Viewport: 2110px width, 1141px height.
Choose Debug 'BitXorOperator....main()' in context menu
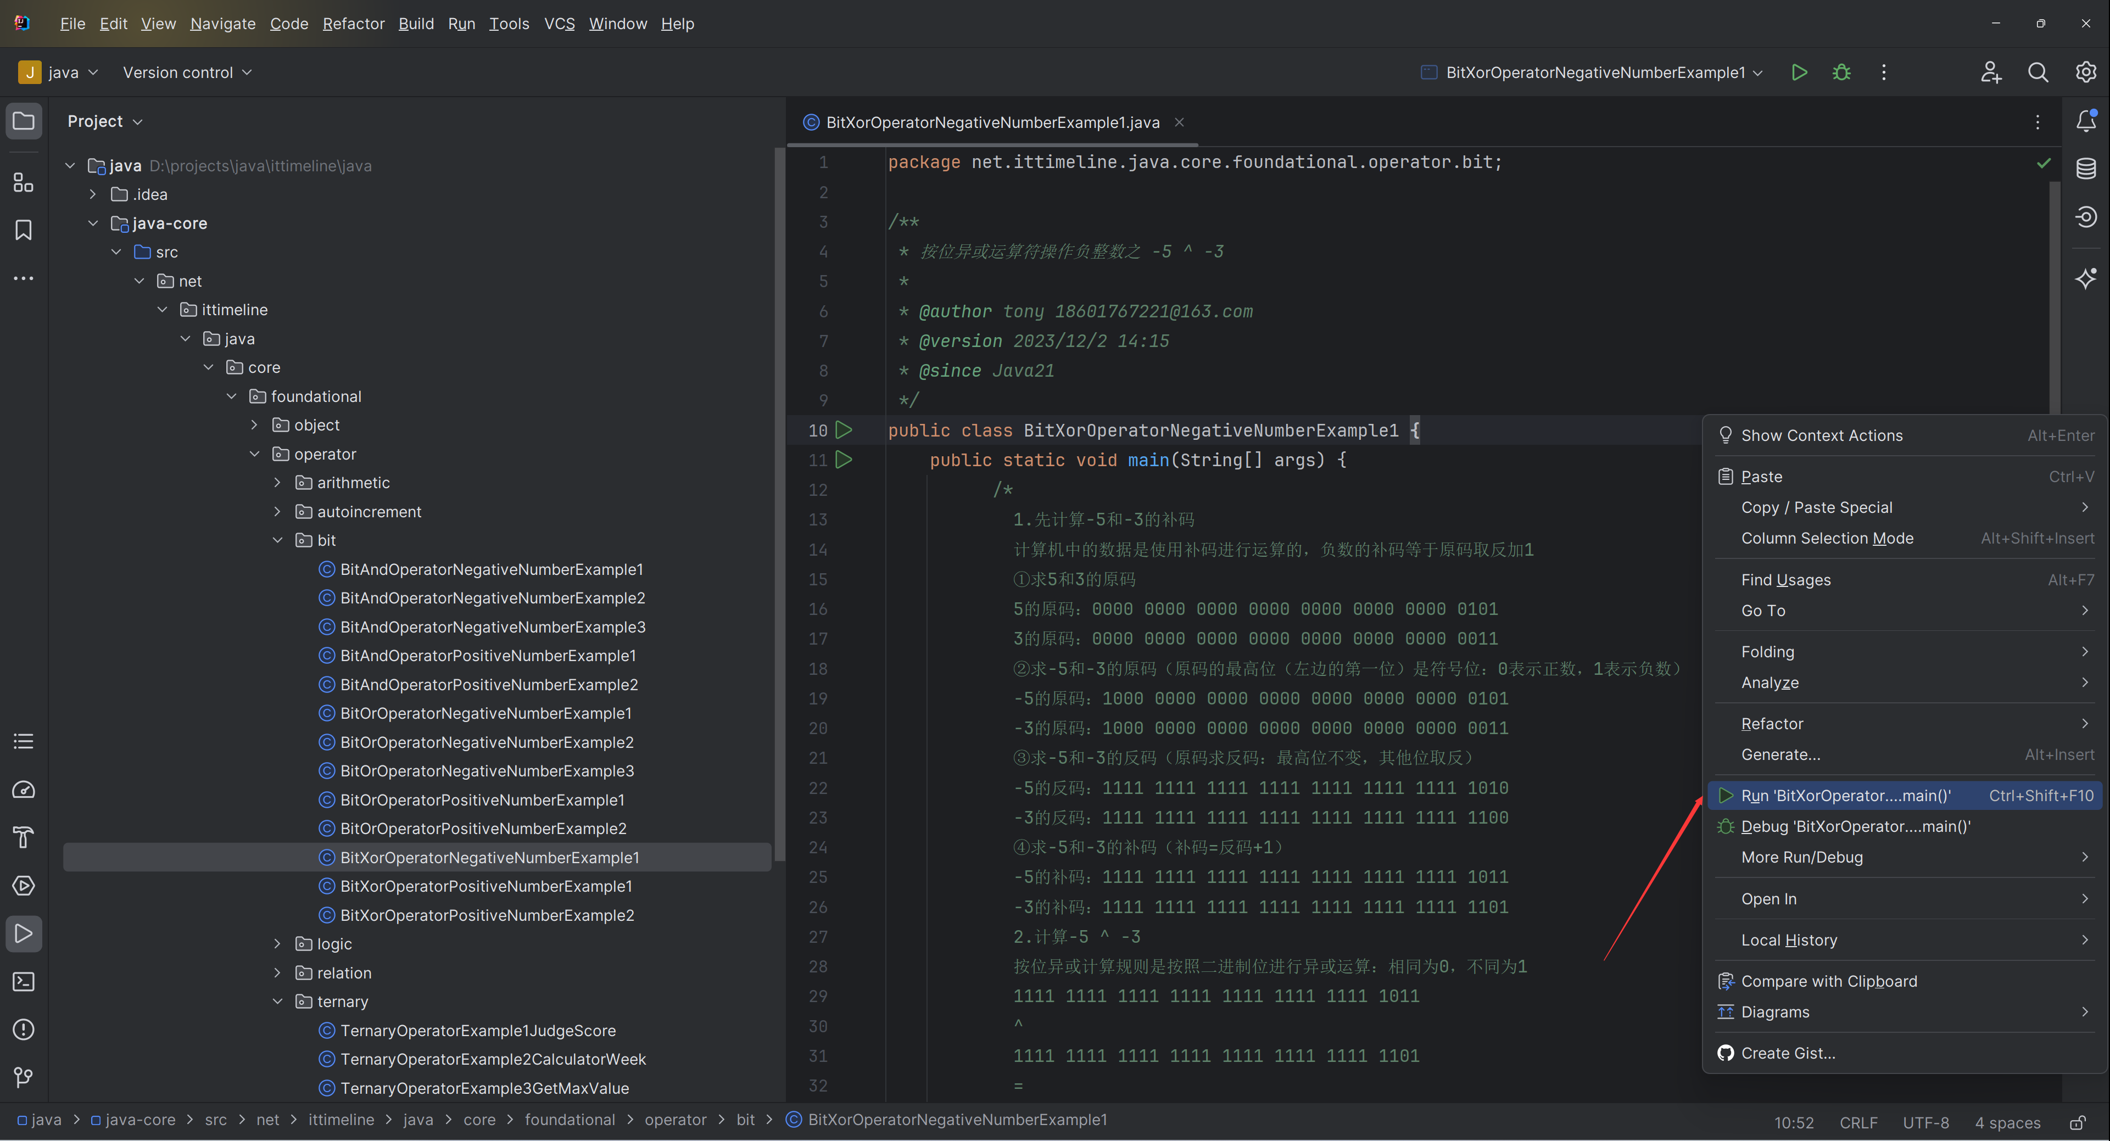point(1905,826)
